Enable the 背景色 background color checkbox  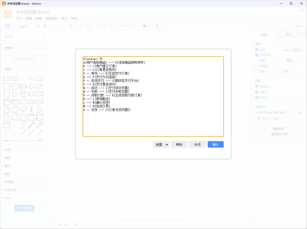[x=257, y=66]
